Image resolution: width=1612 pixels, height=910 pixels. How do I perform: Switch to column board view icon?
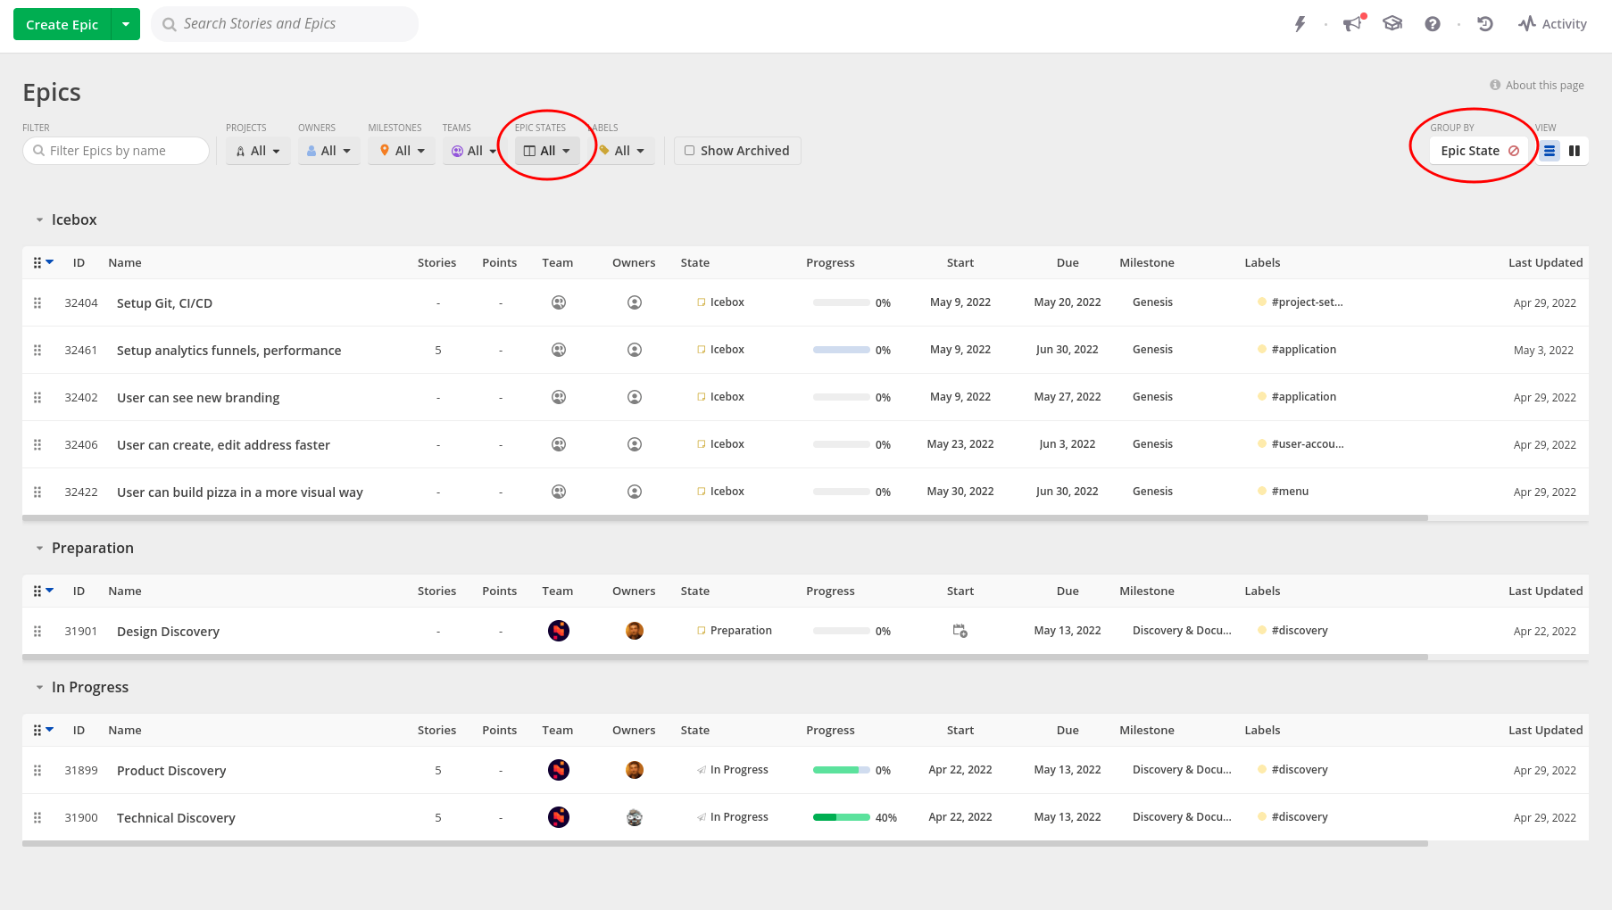[1575, 151]
